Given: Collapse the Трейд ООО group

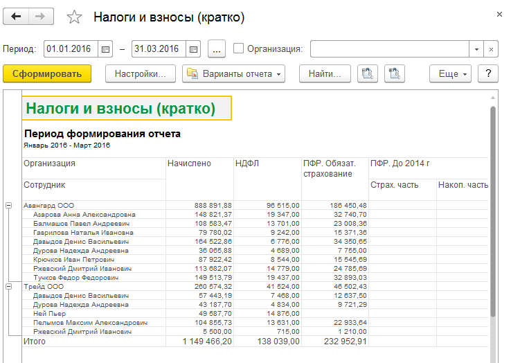Looking at the screenshot, I should [9, 286].
